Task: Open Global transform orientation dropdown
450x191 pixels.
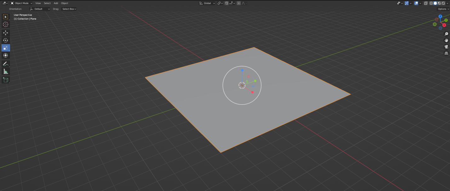Action: [207, 3]
